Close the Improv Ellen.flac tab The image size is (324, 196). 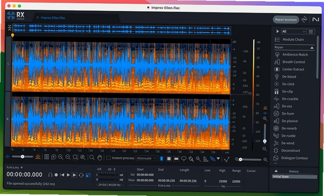pyautogui.click(x=37, y=18)
